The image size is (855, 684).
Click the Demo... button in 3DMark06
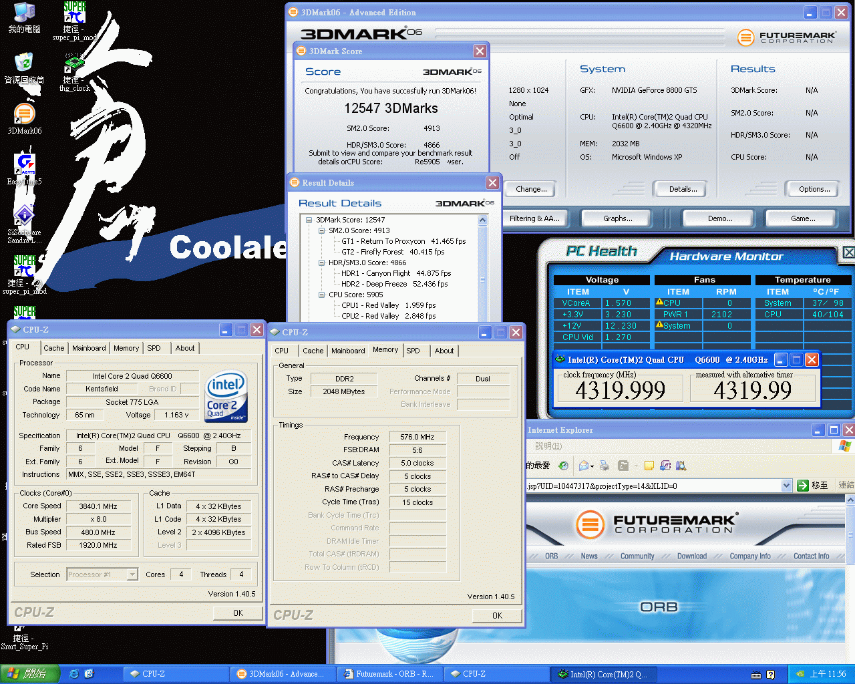[x=719, y=218]
